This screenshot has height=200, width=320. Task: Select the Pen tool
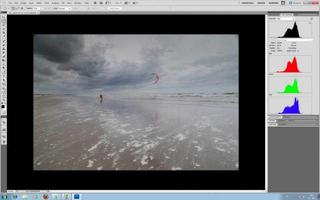[x=4, y=72]
